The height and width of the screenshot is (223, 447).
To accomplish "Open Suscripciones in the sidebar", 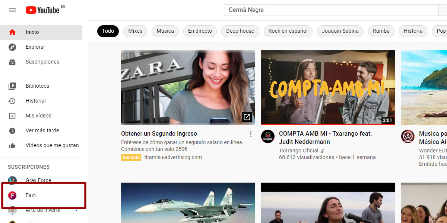I will (41, 62).
